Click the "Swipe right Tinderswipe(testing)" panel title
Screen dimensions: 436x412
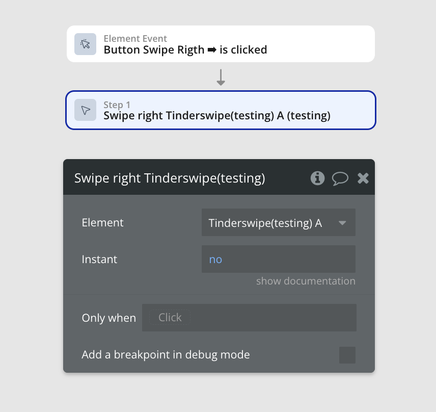pyautogui.click(x=170, y=178)
